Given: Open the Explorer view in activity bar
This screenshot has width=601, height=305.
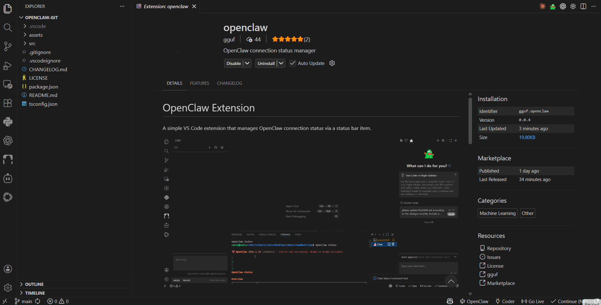Looking at the screenshot, I should (x=8, y=8).
